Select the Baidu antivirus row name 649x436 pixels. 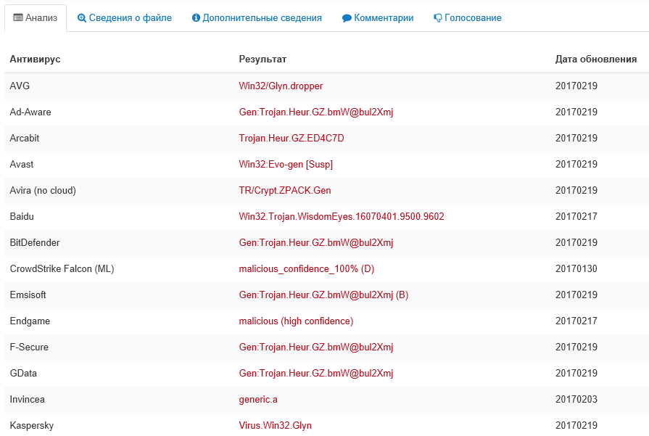tap(22, 217)
